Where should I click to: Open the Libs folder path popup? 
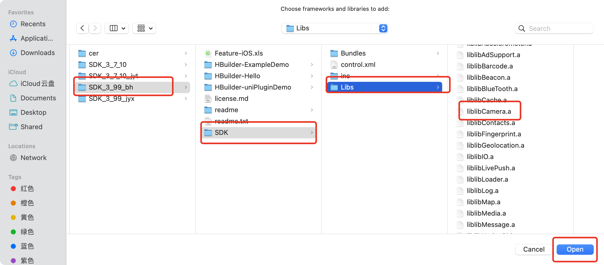point(335,28)
